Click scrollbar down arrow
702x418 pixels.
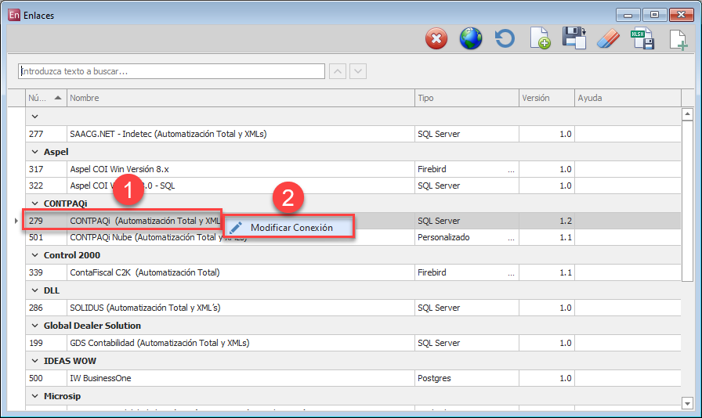pos(687,403)
